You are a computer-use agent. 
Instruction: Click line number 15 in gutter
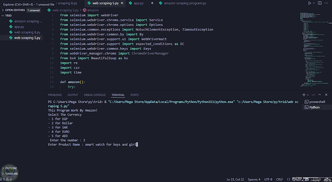tap(52, 82)
